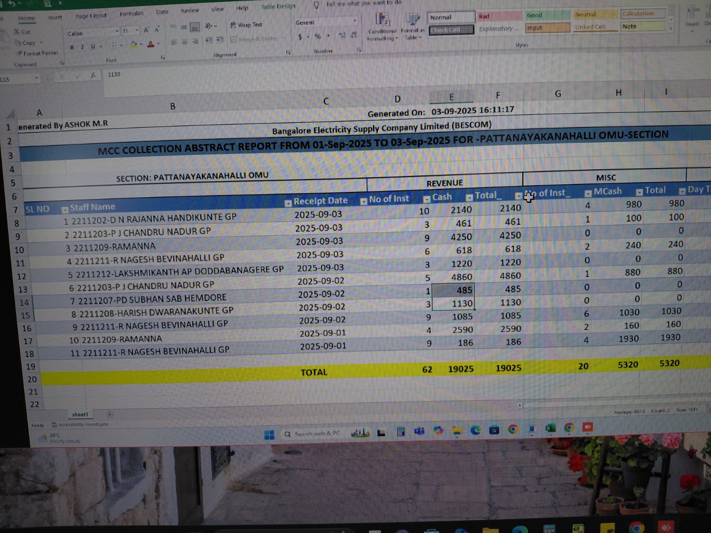Image resolution: width=711 pixels, height=533 pixels.
Task: Open the Table Design tab
Action: point(278,7)
